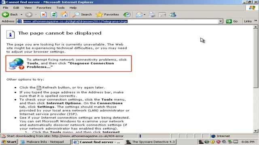Open the Edit menu
The width and height of the screenshot is (259, 145).
pos(16,8)
